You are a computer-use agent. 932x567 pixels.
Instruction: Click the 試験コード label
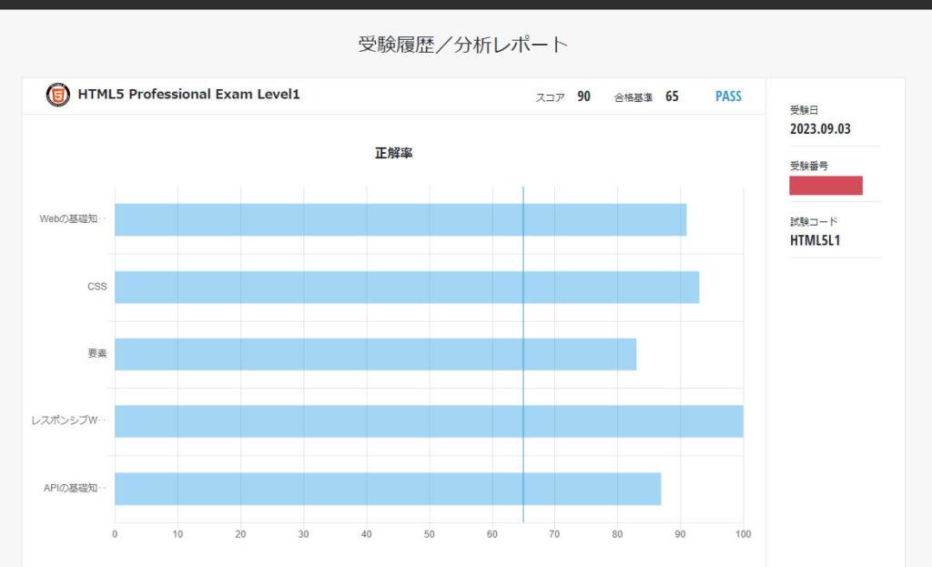[x=814, y=222]
